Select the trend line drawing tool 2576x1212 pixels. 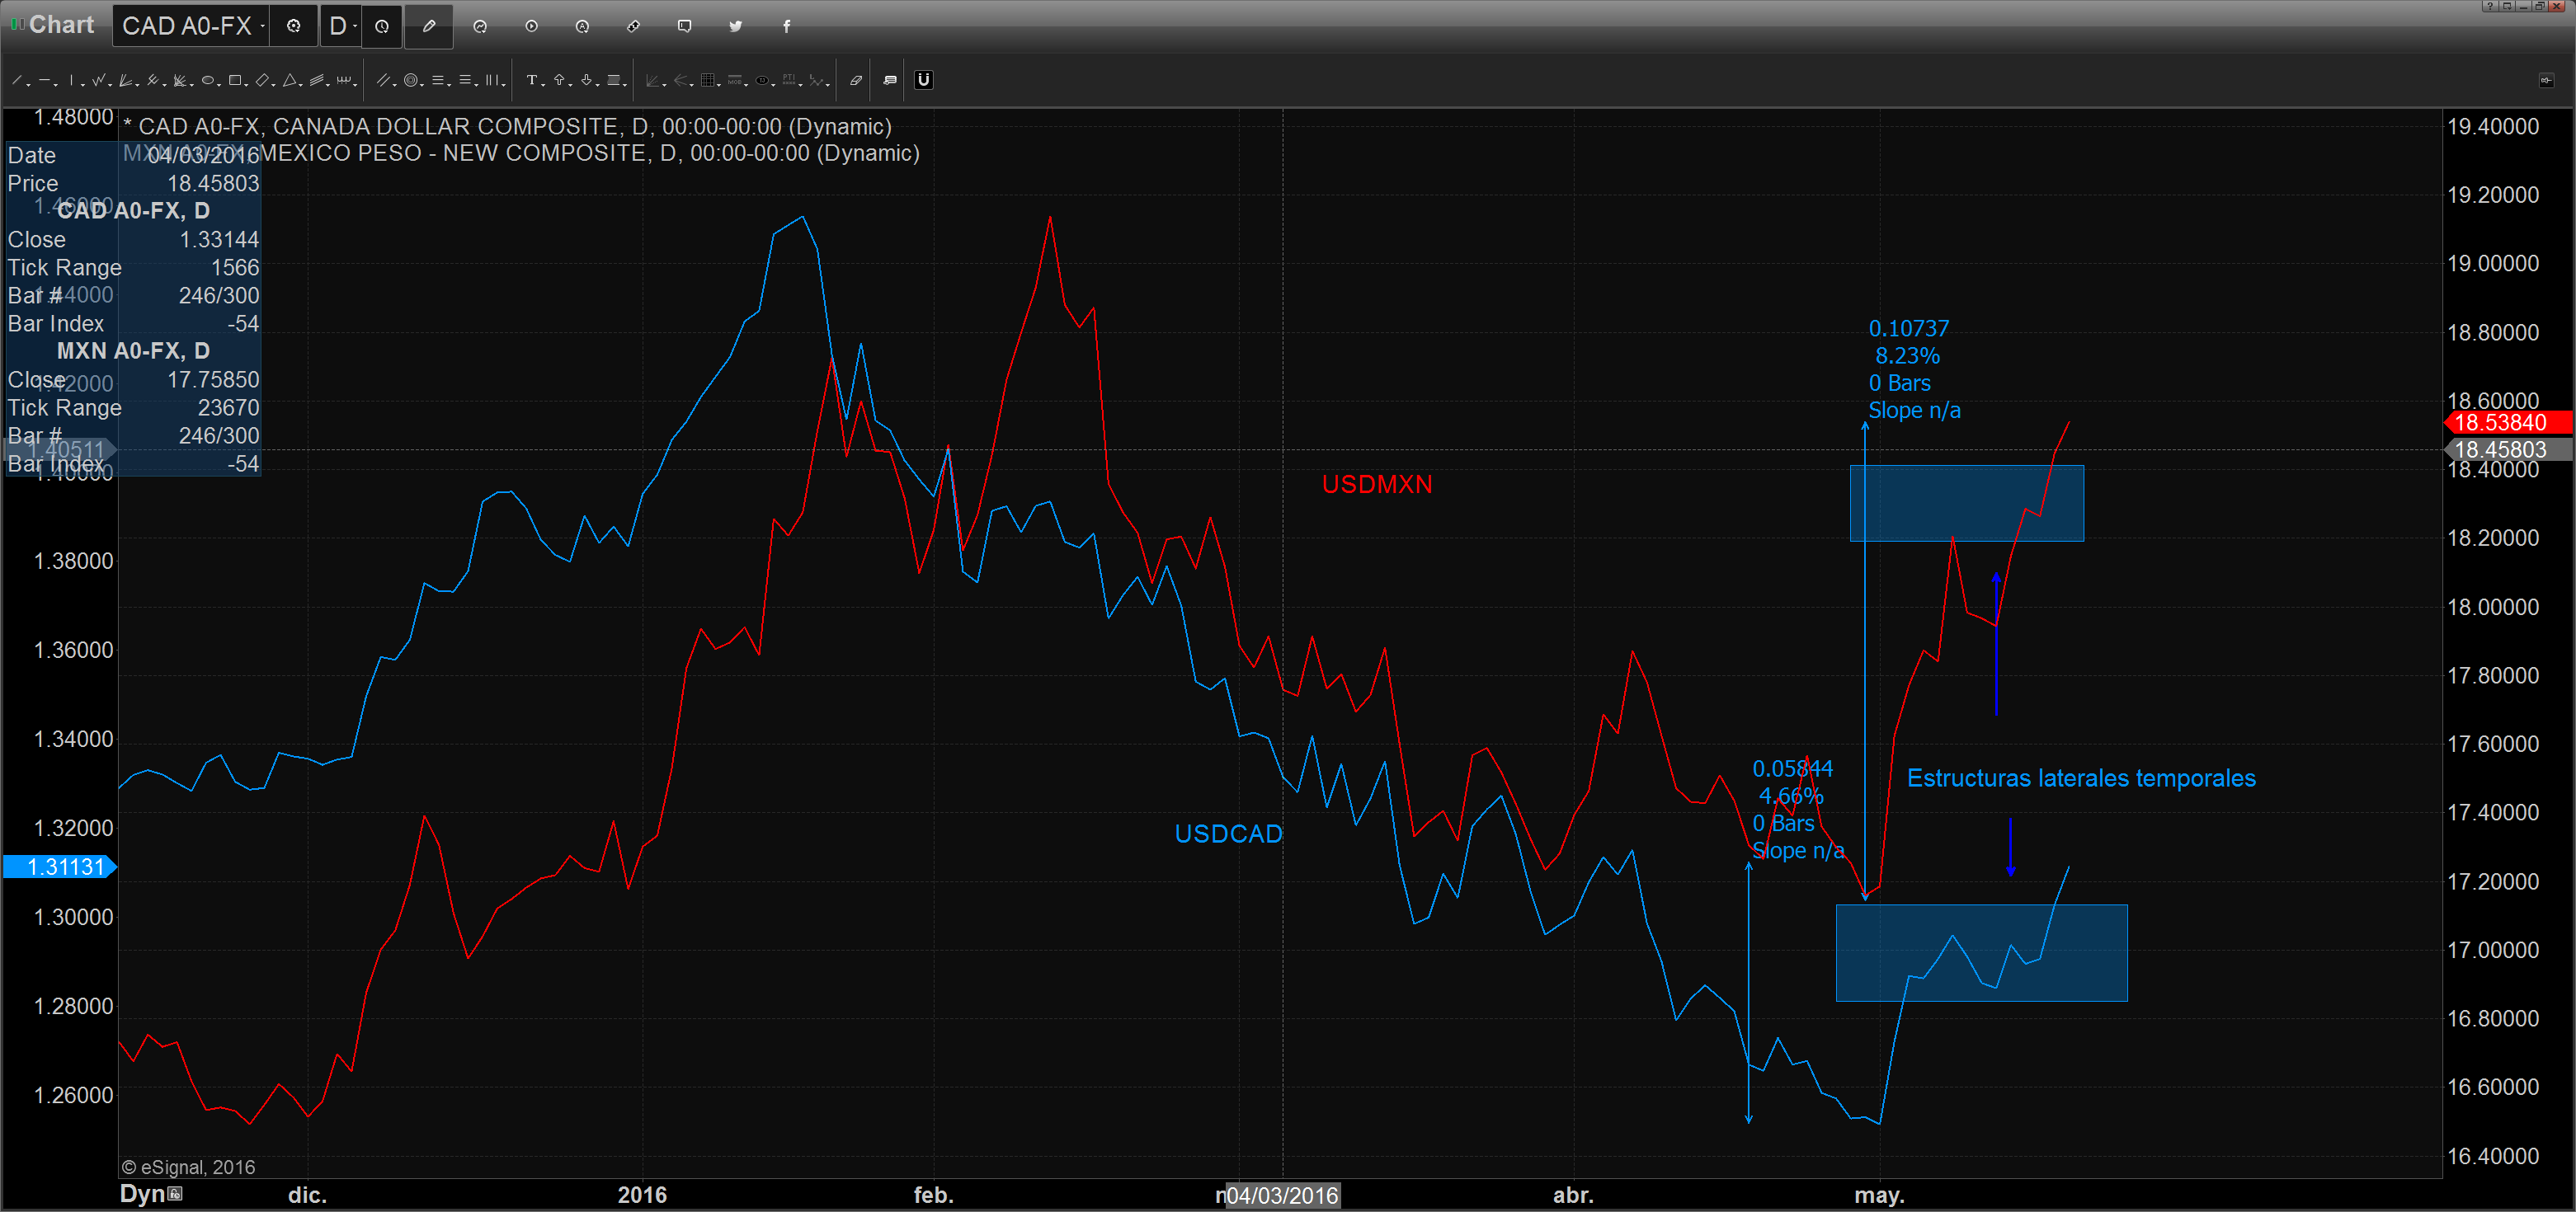(x=17, y=80)
